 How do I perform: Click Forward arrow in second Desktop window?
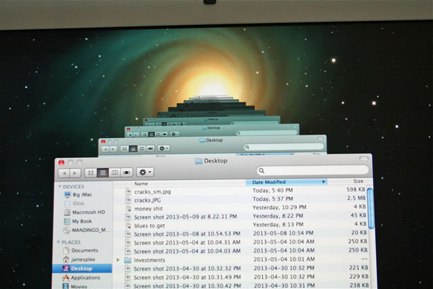[113, 149]
